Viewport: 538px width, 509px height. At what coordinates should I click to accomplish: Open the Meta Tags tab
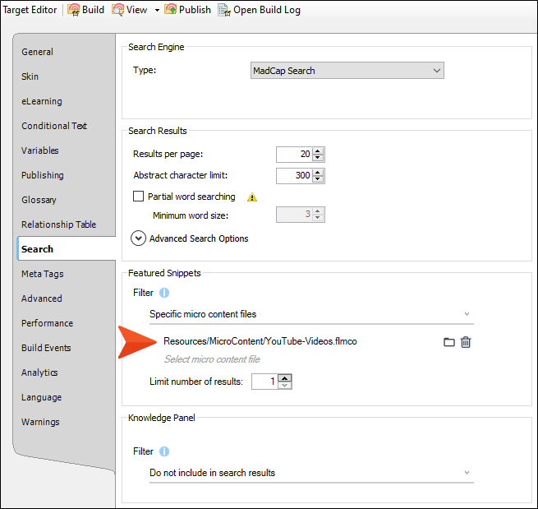pyautogui.click(x=42, y=274)
